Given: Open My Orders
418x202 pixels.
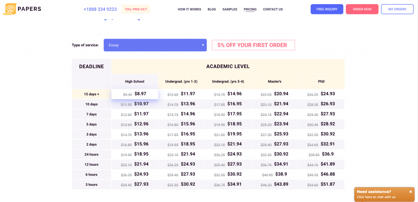Looking at the screenshot, I should pos(397,9).
